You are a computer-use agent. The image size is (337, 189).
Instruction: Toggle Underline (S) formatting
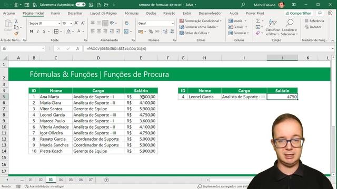(x=44, y=31)
